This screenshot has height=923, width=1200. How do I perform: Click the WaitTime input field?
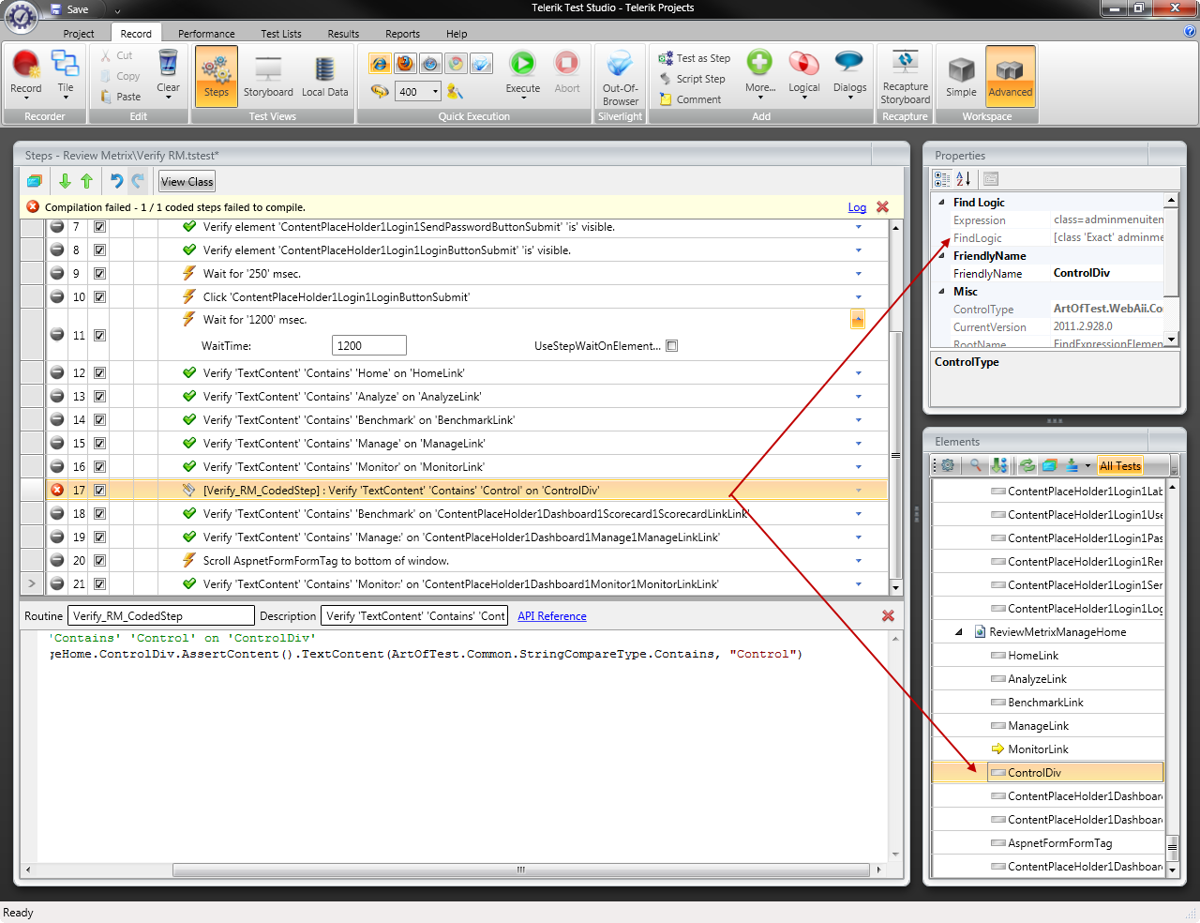369,346
